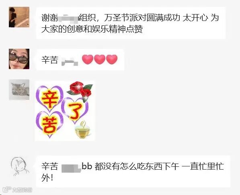The width and height of the screenshot is (240, 195).
Task: Click the 辛 character heart on sticker
Action: click(49, 99)
